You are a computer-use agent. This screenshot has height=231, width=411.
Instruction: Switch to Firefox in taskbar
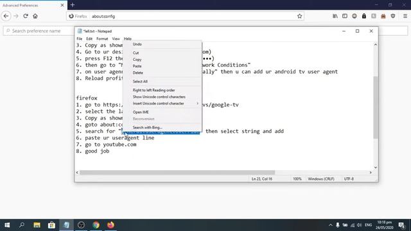tap(110, 225)
